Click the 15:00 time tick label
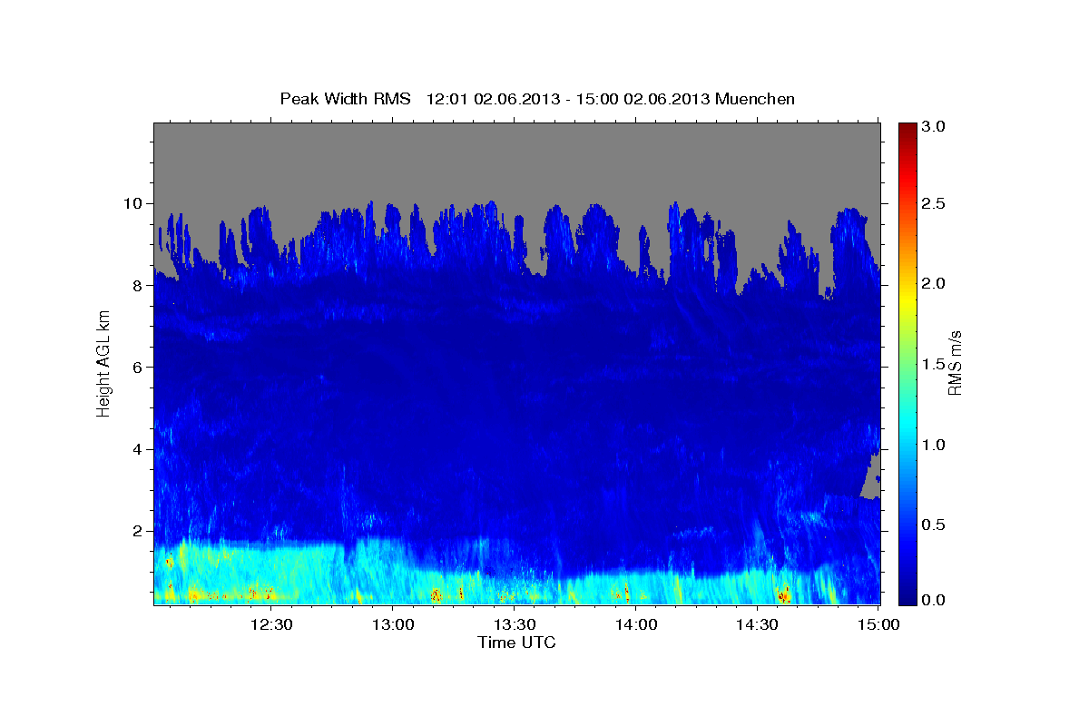This screenshot has width=1089, height=726. pos(878,624)
